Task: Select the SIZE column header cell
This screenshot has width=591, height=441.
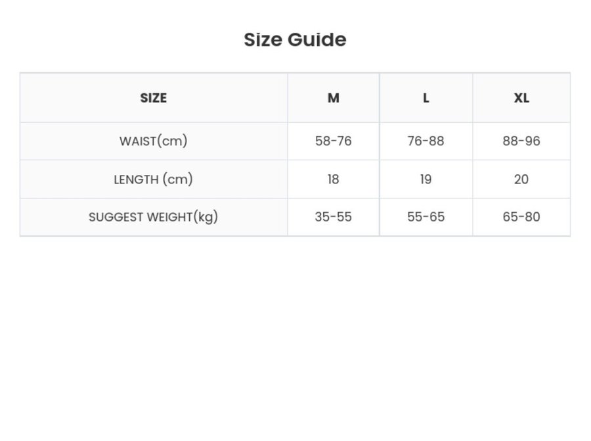Action: pyautogui.click(x=154, y=98)
